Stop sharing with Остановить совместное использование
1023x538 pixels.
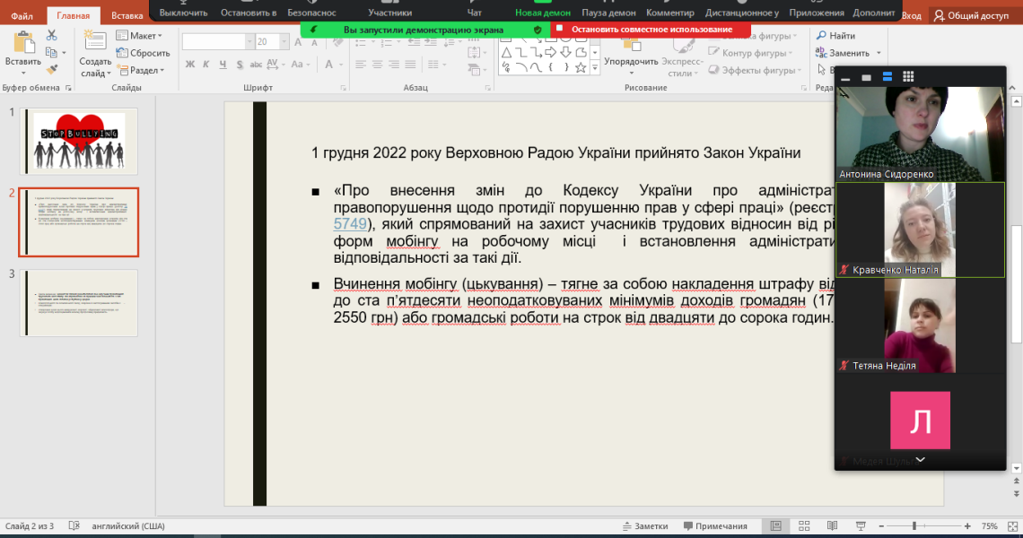(x=651, y=30)
